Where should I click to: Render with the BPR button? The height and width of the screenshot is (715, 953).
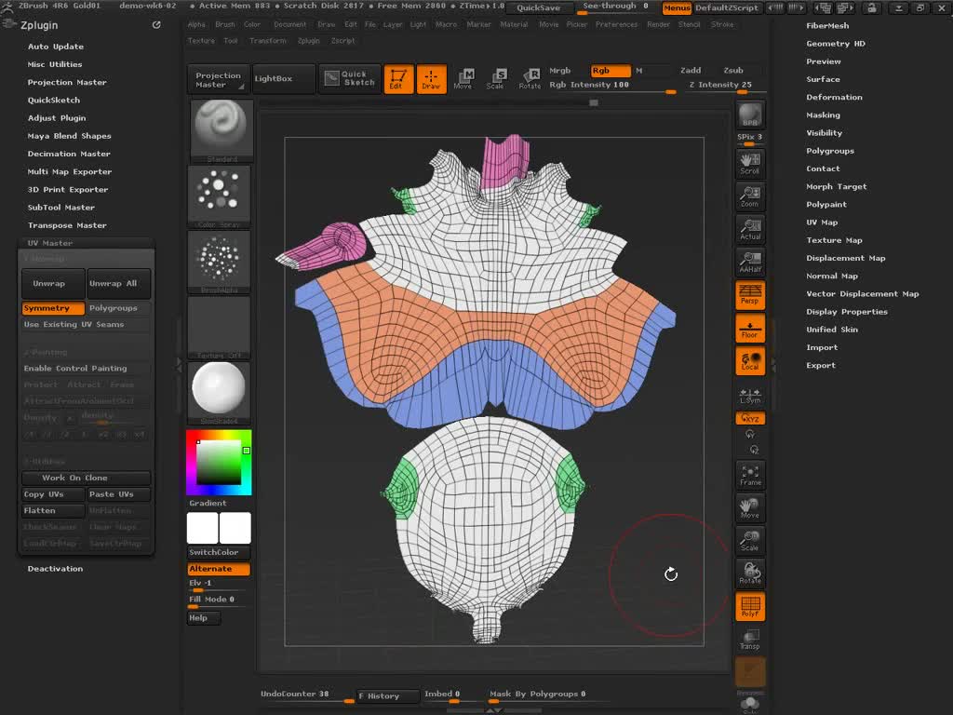coord(750,115)
